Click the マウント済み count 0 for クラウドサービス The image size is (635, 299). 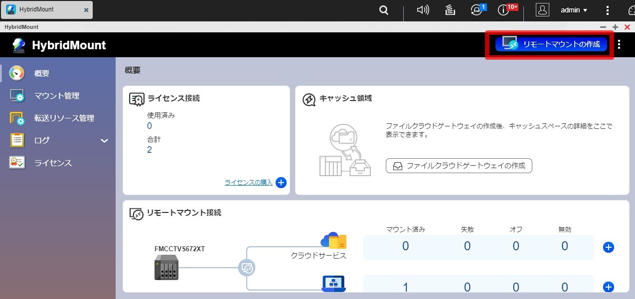405,246
